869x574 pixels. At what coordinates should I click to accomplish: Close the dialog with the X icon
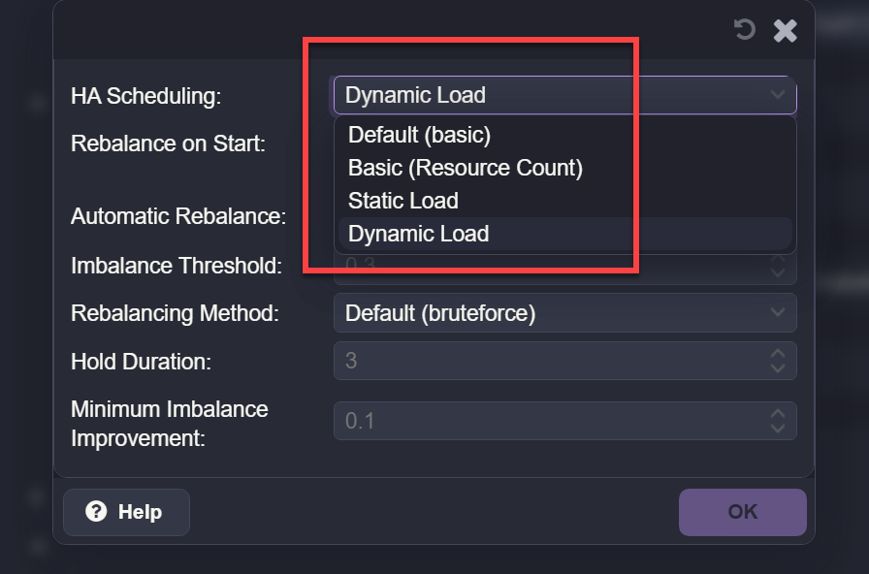pyautogui.click(x=786, y=31)
